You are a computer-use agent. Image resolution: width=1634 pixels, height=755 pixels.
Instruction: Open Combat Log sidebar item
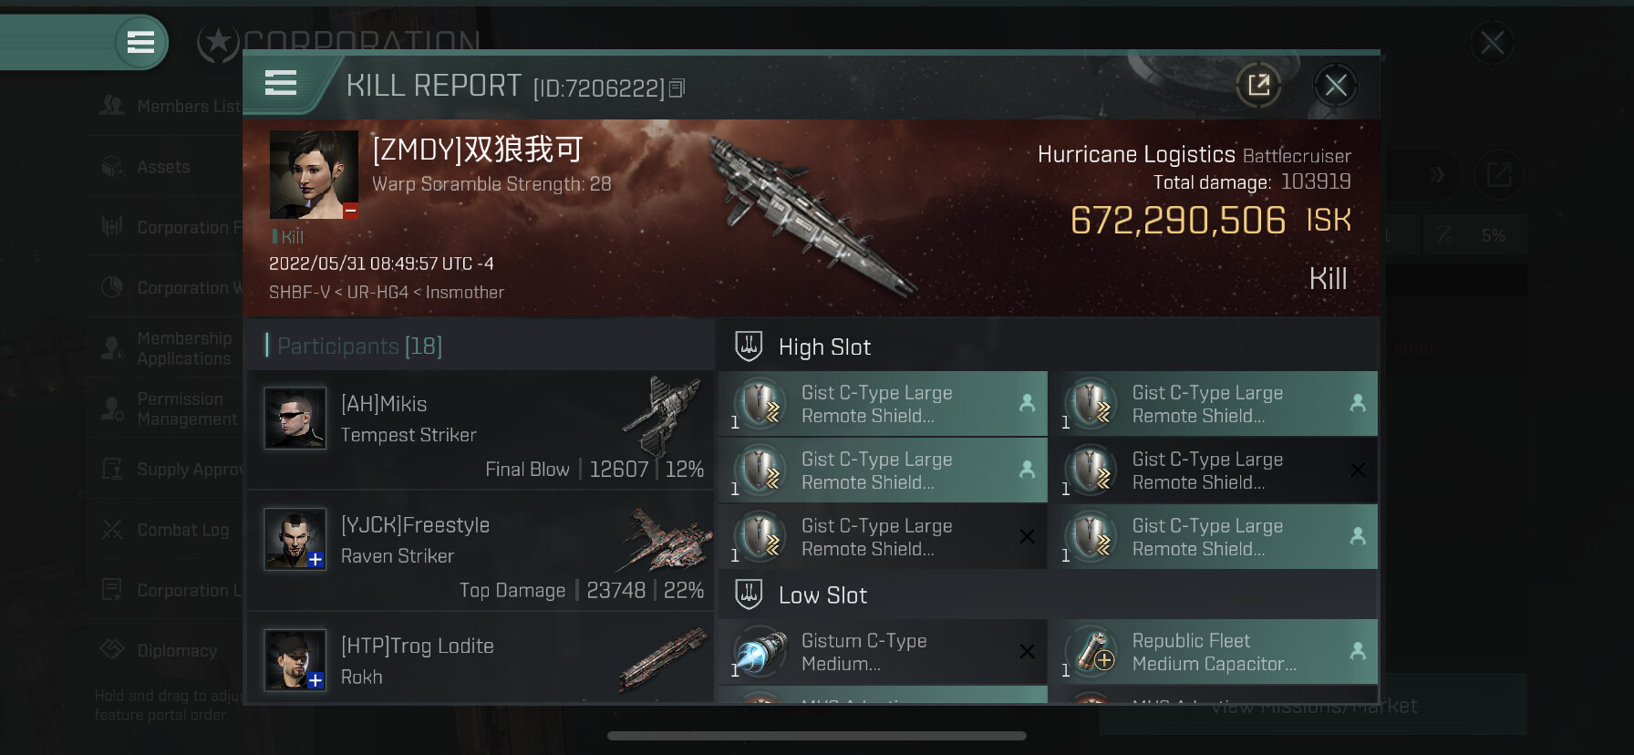coord(165,530)
